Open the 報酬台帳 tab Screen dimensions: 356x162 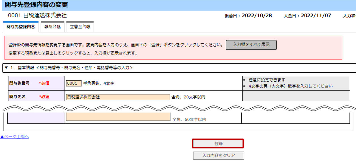(53, 27)
